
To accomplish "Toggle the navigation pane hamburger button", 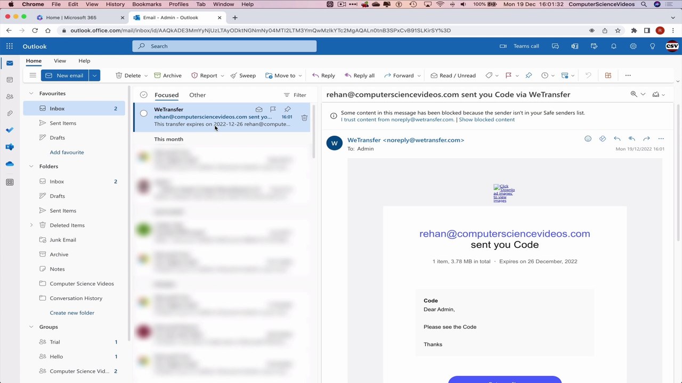I will pos(33,76).
